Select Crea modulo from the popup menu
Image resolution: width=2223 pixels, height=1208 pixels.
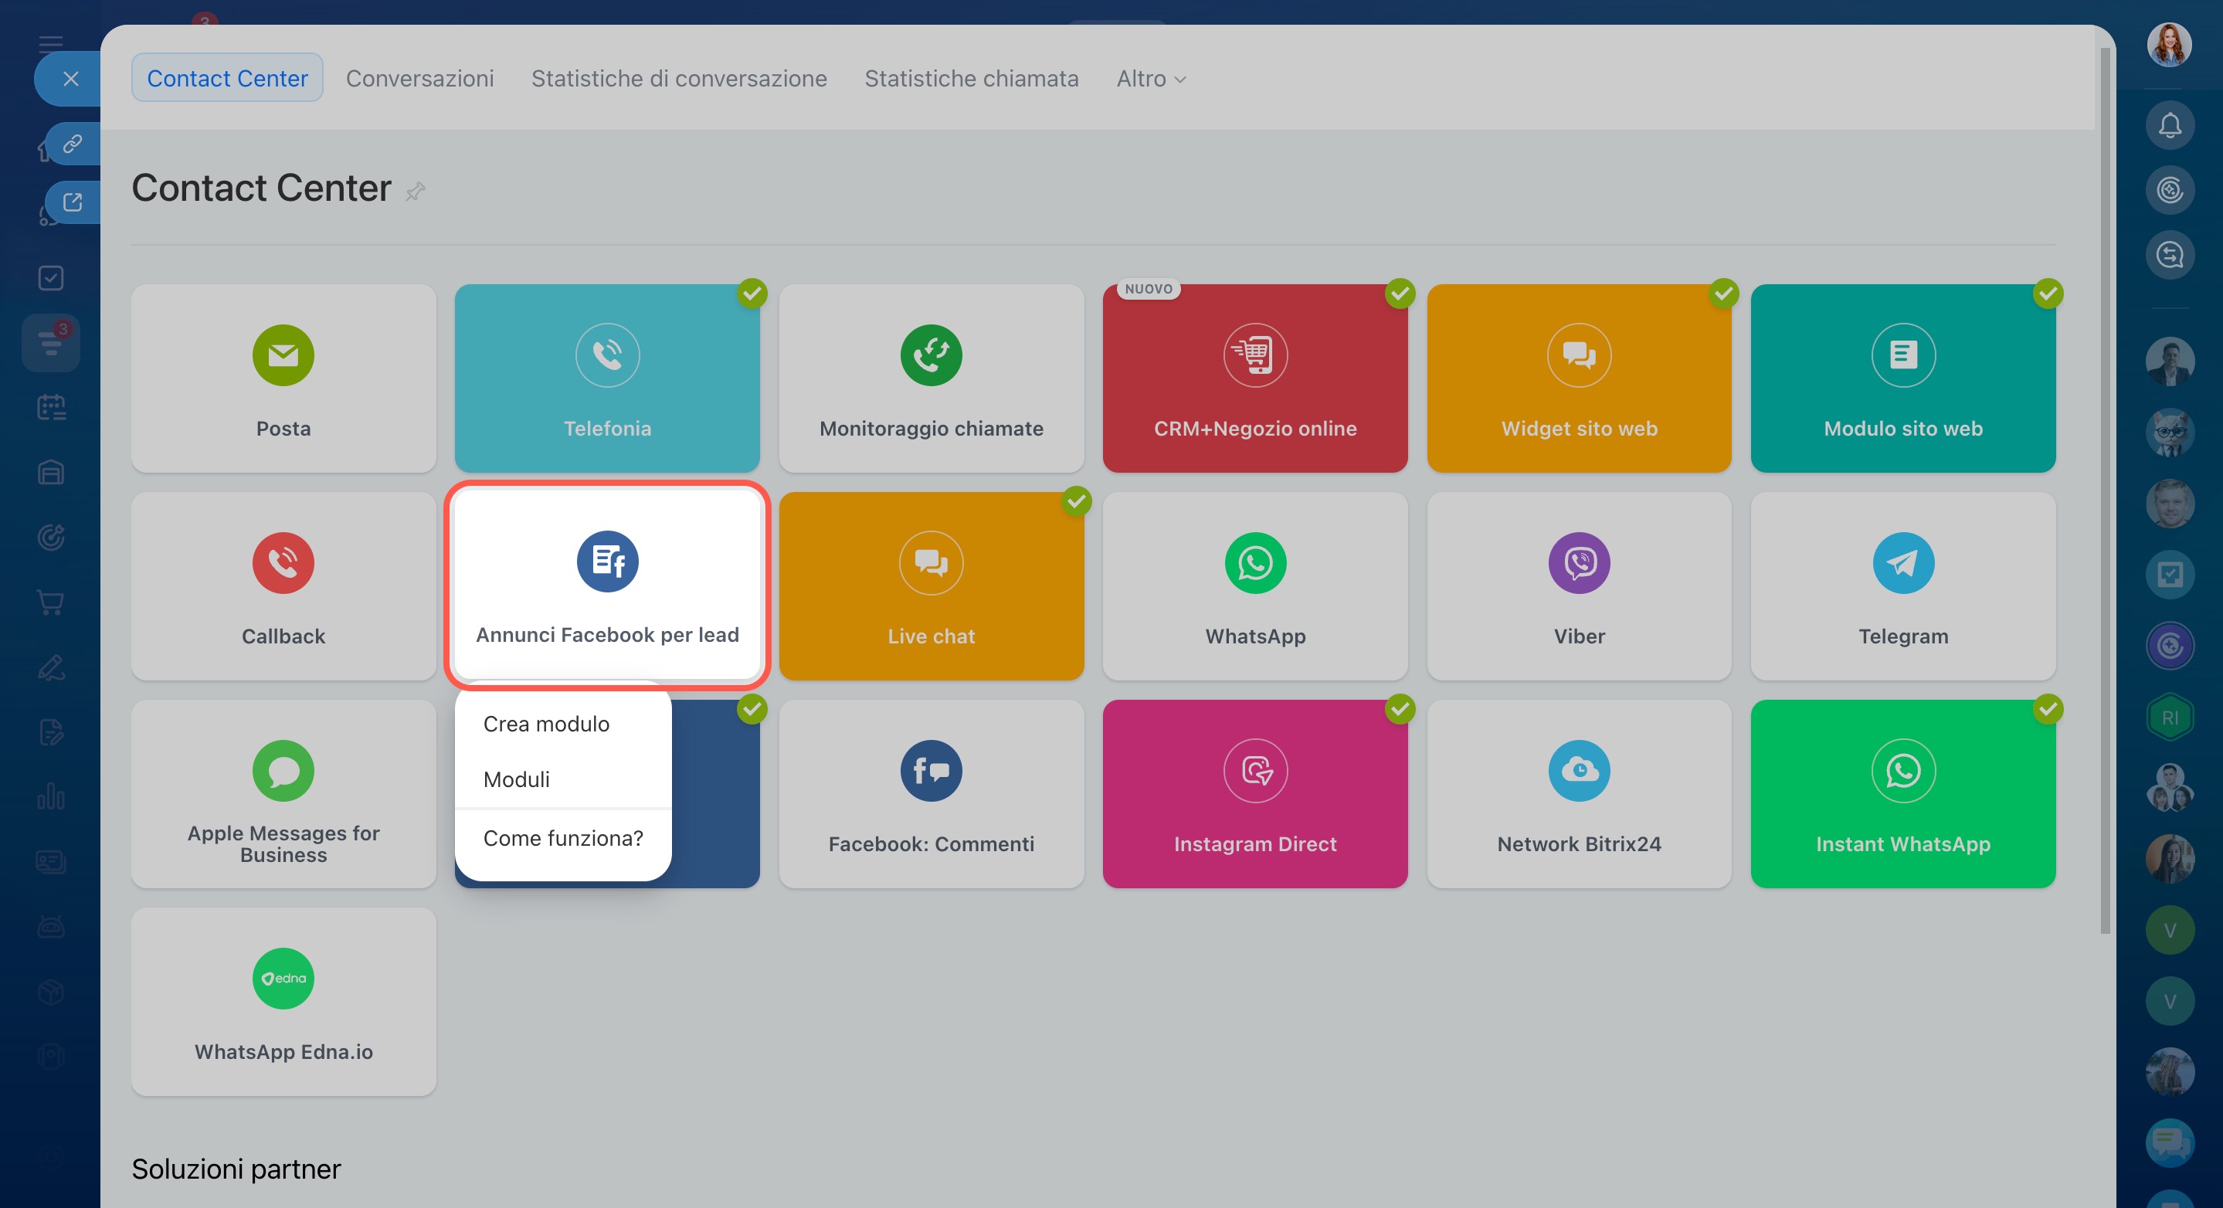pyautogui.click(x=546, y=724)
